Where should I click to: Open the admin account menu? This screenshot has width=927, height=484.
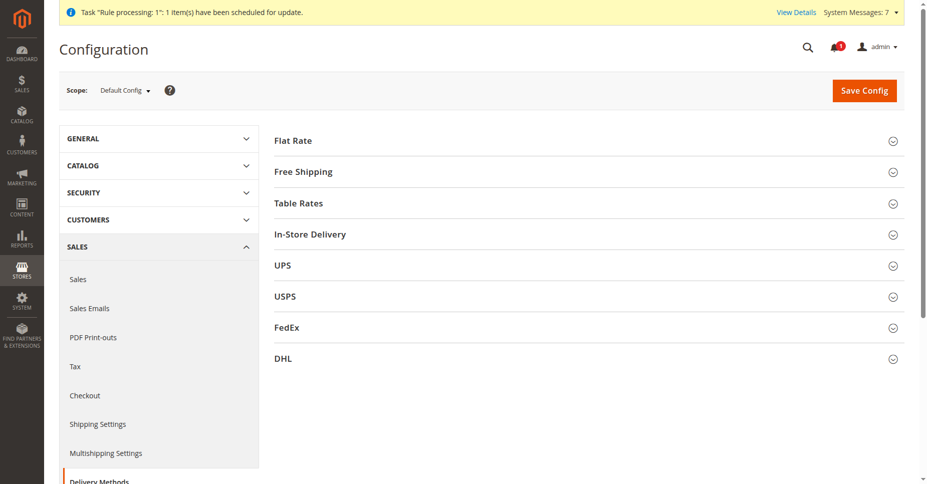[x=878, y=47]
